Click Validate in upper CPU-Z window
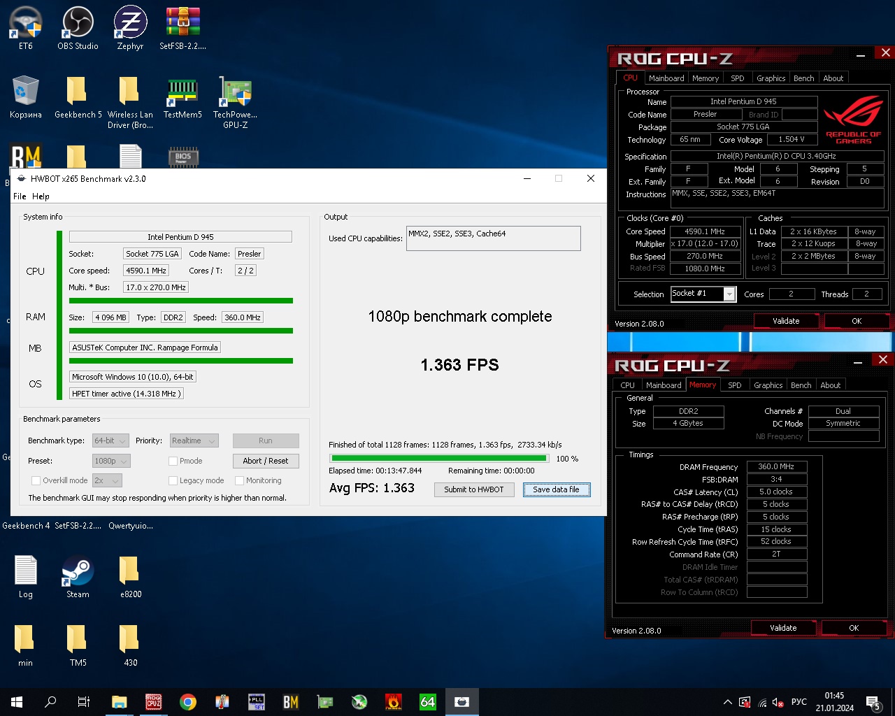This screenshot has height=716, width=895. pyautogui.click(x=786, y=321)
